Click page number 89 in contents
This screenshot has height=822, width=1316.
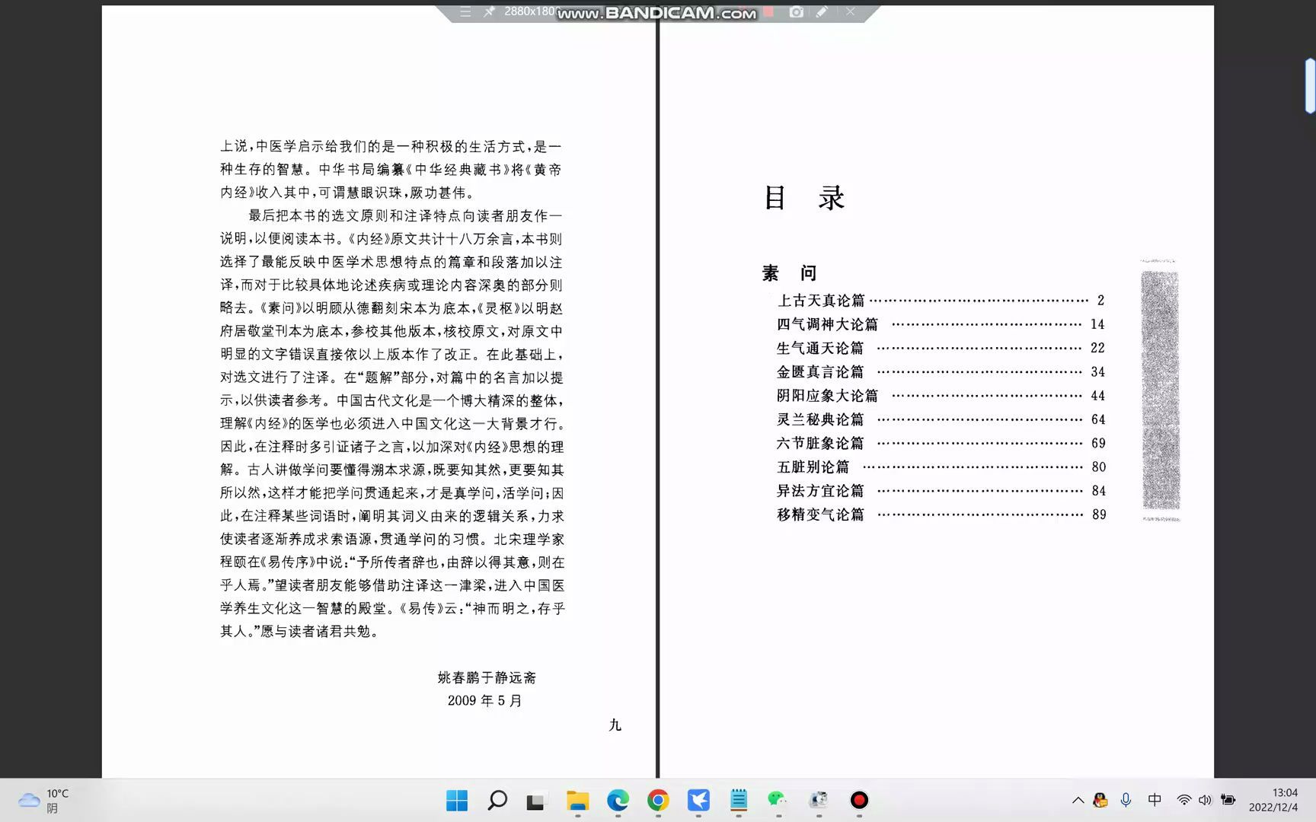pyautogui.click(x=1099, y=515)
